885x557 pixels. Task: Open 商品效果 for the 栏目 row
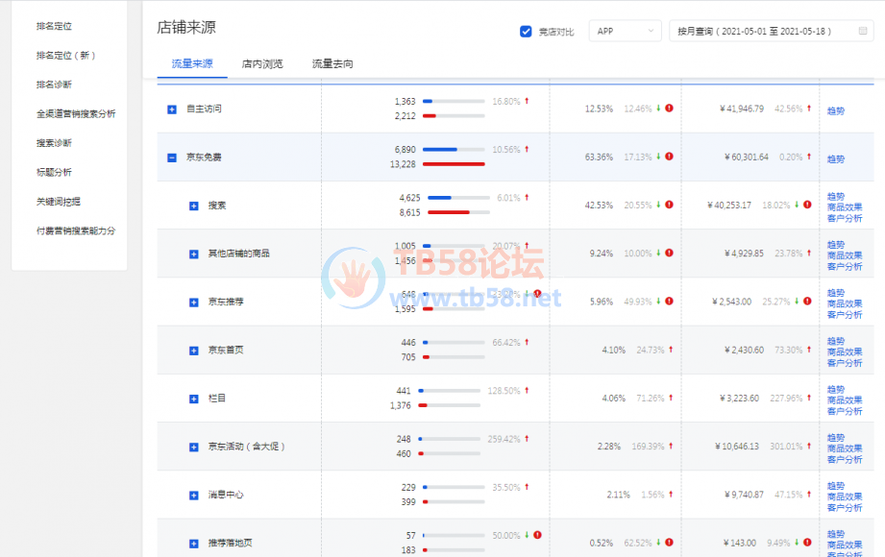coord(845,400)
